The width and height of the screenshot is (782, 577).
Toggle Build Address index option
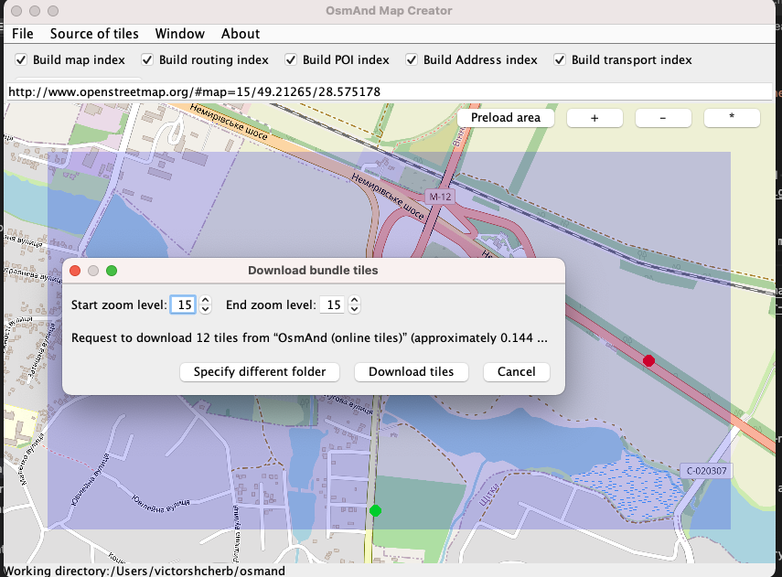click(x=412, y=60)
